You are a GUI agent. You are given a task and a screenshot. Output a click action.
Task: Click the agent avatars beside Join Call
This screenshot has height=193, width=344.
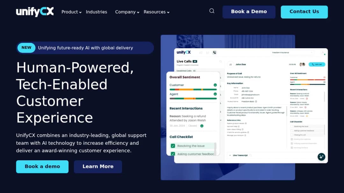coord(302,64)
